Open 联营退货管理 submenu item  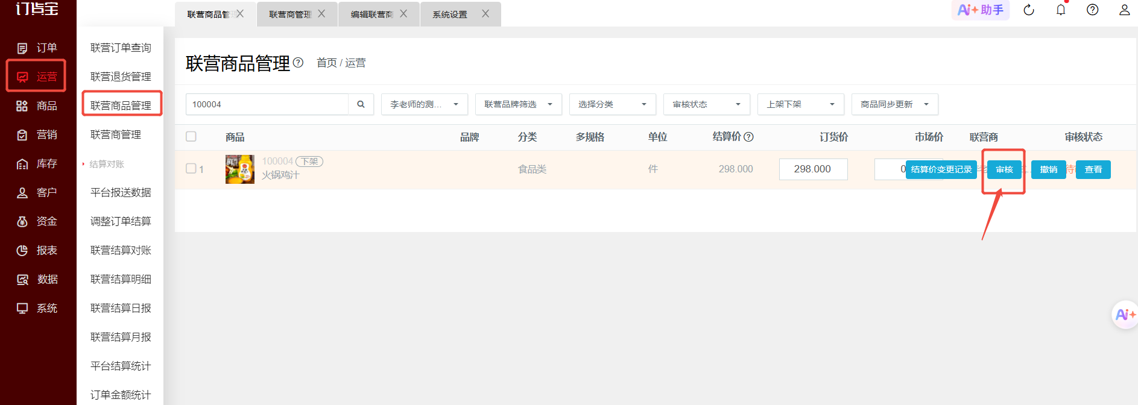click(121, 77)
